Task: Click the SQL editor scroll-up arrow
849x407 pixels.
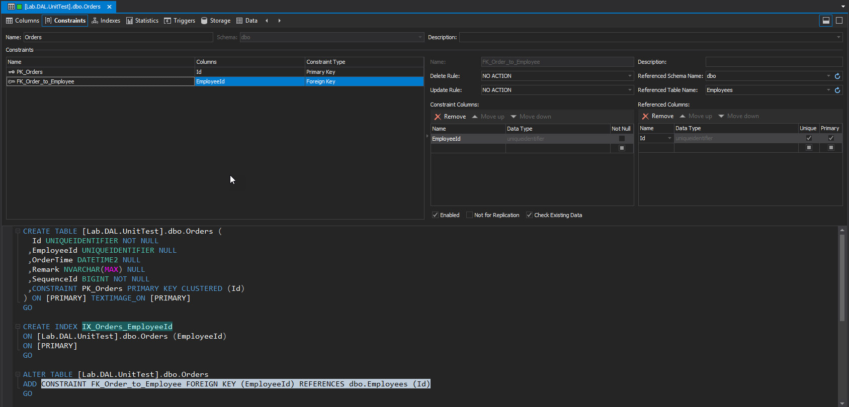Action: click(x=842, y=230)
